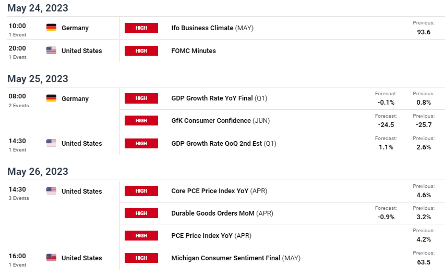This screenshot has width=445, height=278.
Task: Click HIGH badge for GfK Consumer Confidence
Action: point(141,121)
